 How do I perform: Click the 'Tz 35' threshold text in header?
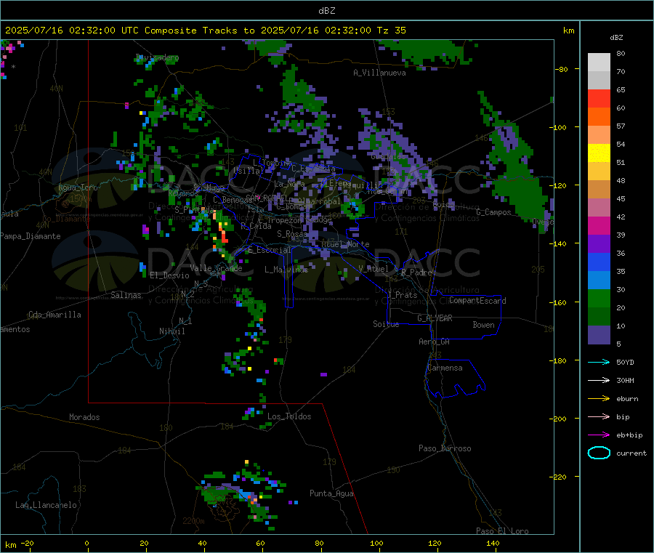pos(391,31)
